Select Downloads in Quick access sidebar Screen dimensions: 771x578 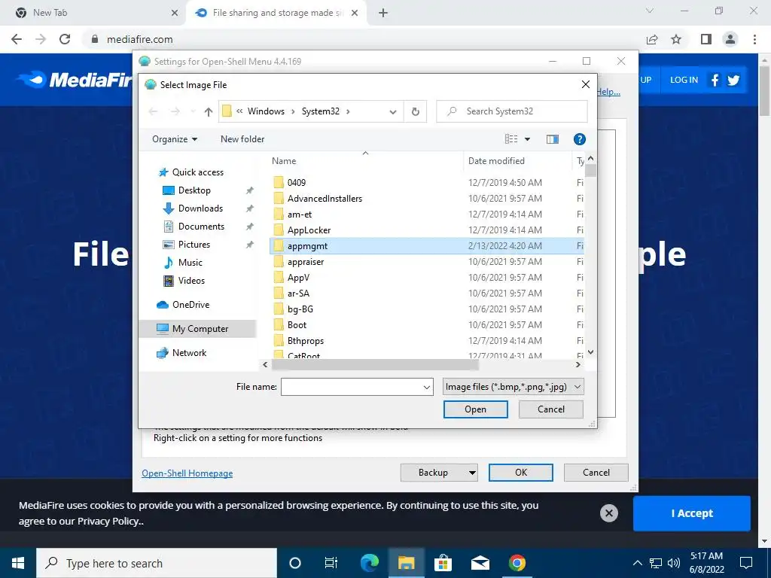[x=200, y=208]
